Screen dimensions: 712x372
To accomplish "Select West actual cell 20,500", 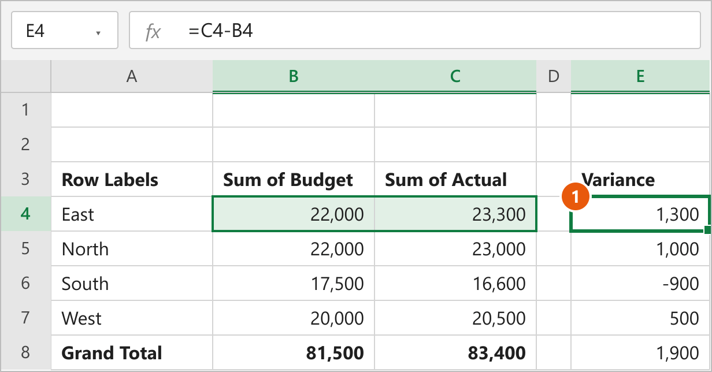I will tap(455, 318).
